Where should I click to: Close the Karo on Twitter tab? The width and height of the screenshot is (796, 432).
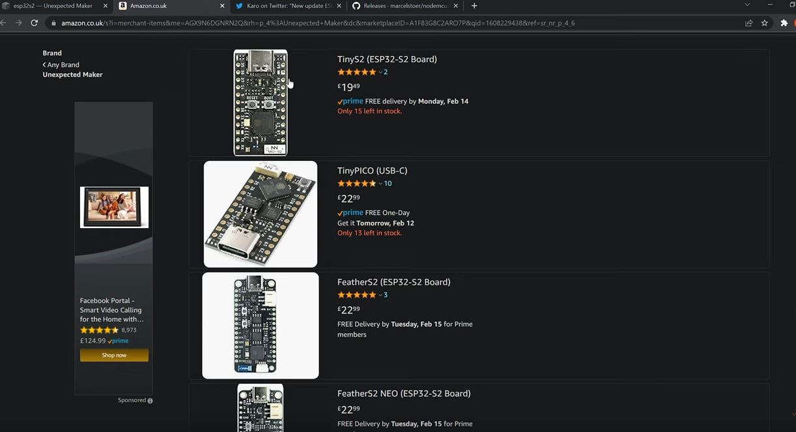(339, 6)
